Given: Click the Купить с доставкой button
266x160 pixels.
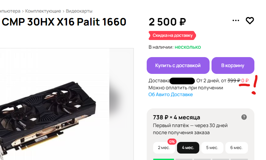Looking at the screenshot, I should click(178, 65).
